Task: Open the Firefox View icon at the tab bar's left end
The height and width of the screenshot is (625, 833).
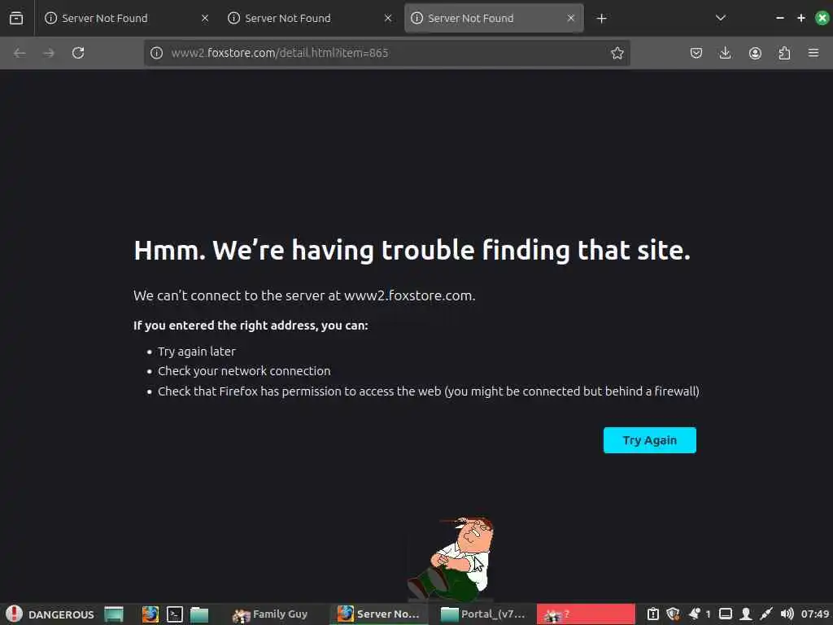Action: click(16, 18)
